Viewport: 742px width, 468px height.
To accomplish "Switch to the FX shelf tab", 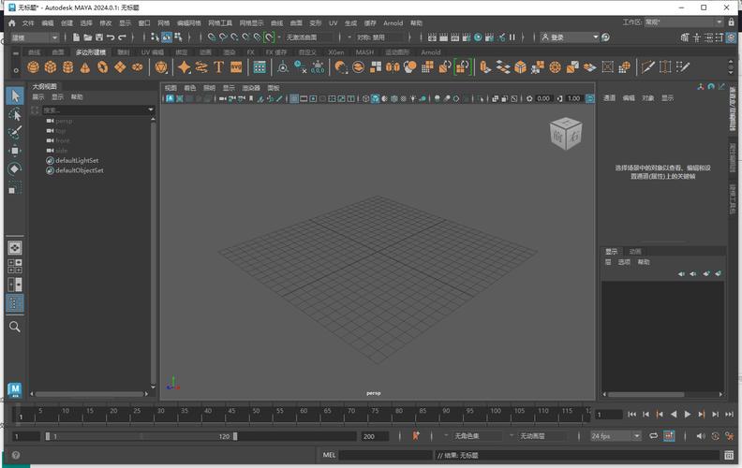I will (x=250, y=52).
